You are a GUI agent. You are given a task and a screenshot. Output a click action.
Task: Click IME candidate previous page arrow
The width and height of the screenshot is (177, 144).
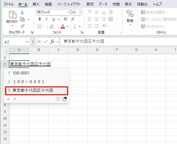(x=8, y=99)
